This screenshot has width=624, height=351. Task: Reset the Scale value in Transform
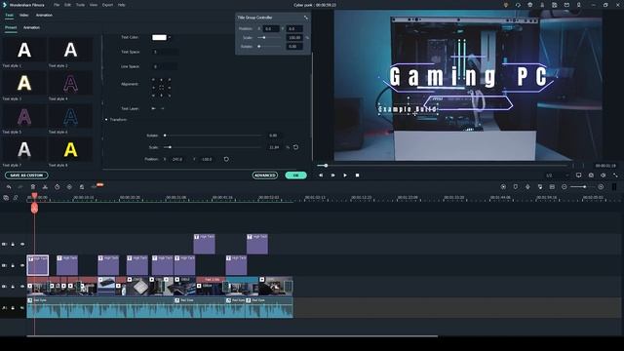(295, 147)
